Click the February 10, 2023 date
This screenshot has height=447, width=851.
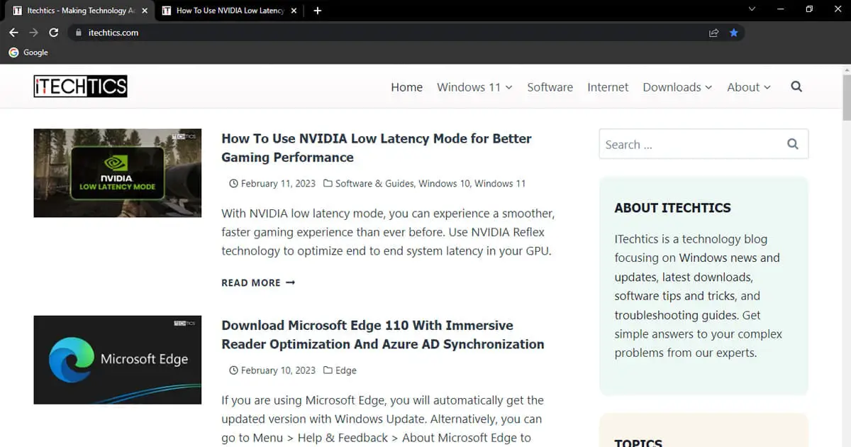(278, 370)
